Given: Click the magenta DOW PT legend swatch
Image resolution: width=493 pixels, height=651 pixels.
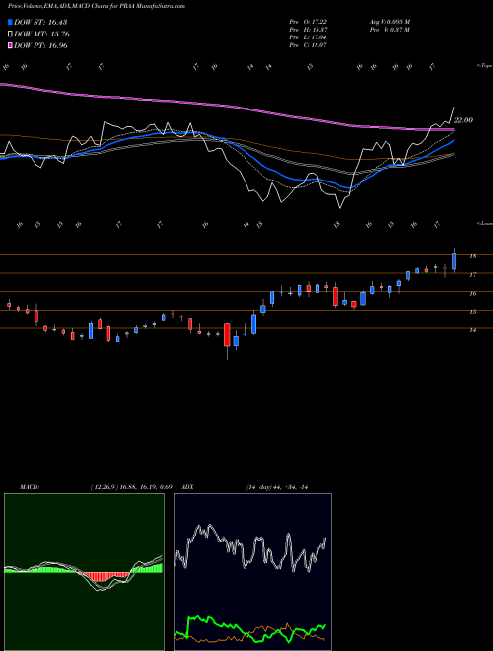Looking at the screenshot, I should (10, 45).
